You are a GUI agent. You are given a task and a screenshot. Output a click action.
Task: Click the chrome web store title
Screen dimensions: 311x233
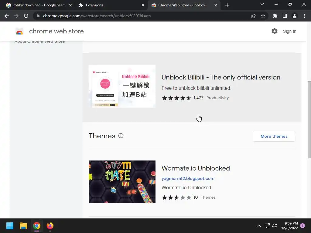[x=56, y=31]
